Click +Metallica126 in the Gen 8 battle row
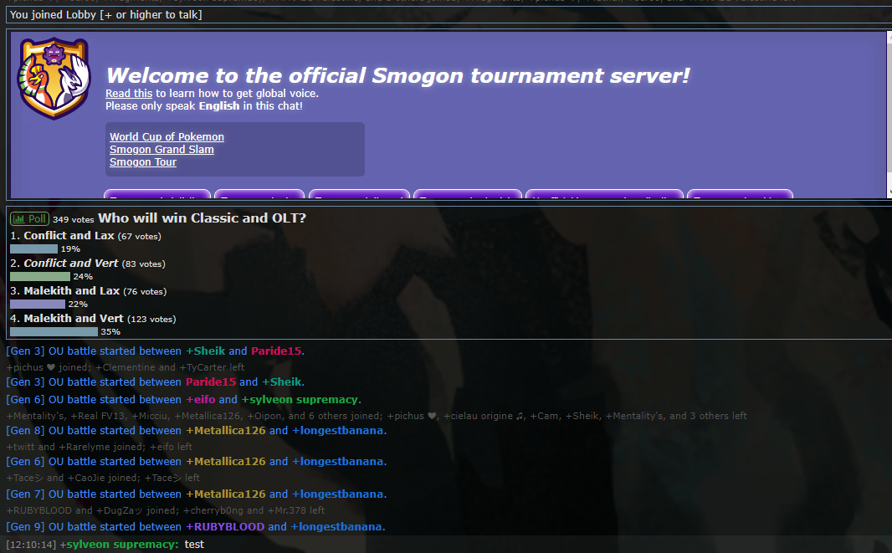Screen dimensions: 892x553 pyautogui.click(x=226, y=431)
